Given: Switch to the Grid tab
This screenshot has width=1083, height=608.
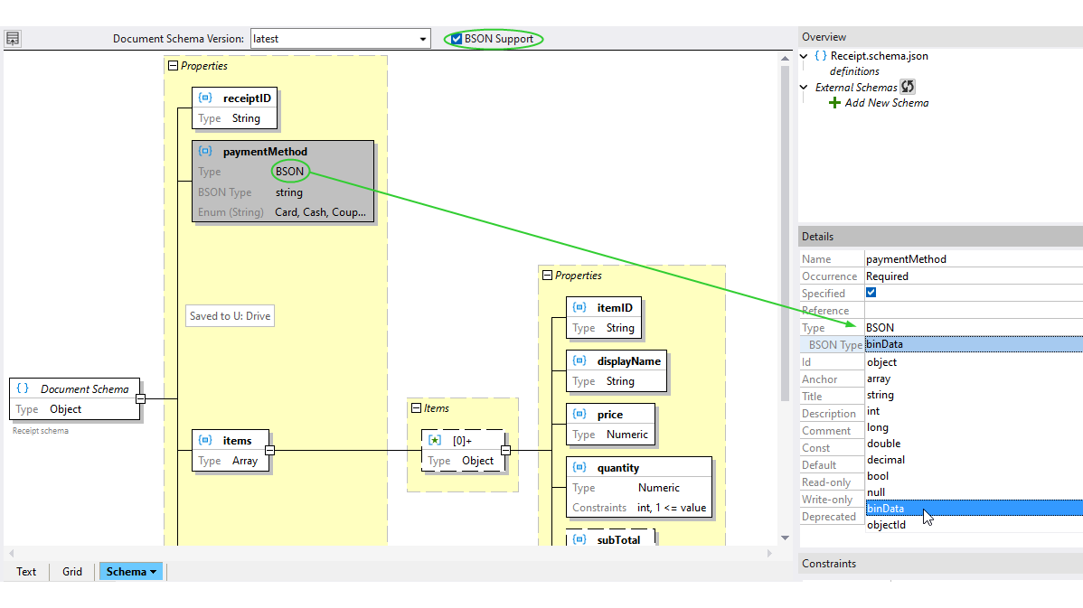Looking at the screenshot, I should [71, 571].
